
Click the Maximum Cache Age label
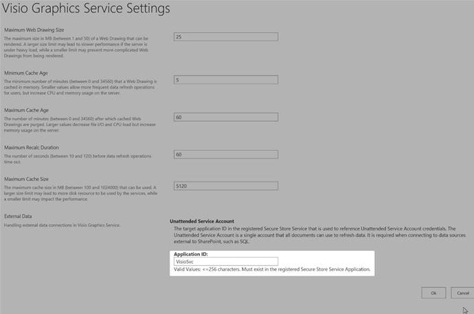(x=26, y=110)
